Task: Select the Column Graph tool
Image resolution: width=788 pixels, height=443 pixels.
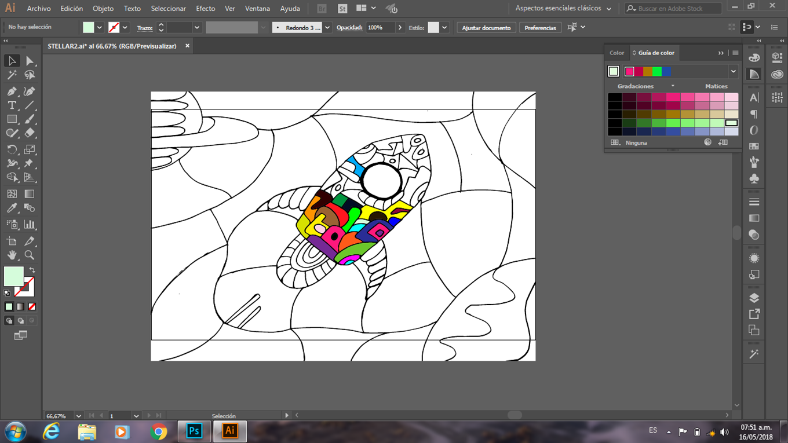Action: click(30, 224)
